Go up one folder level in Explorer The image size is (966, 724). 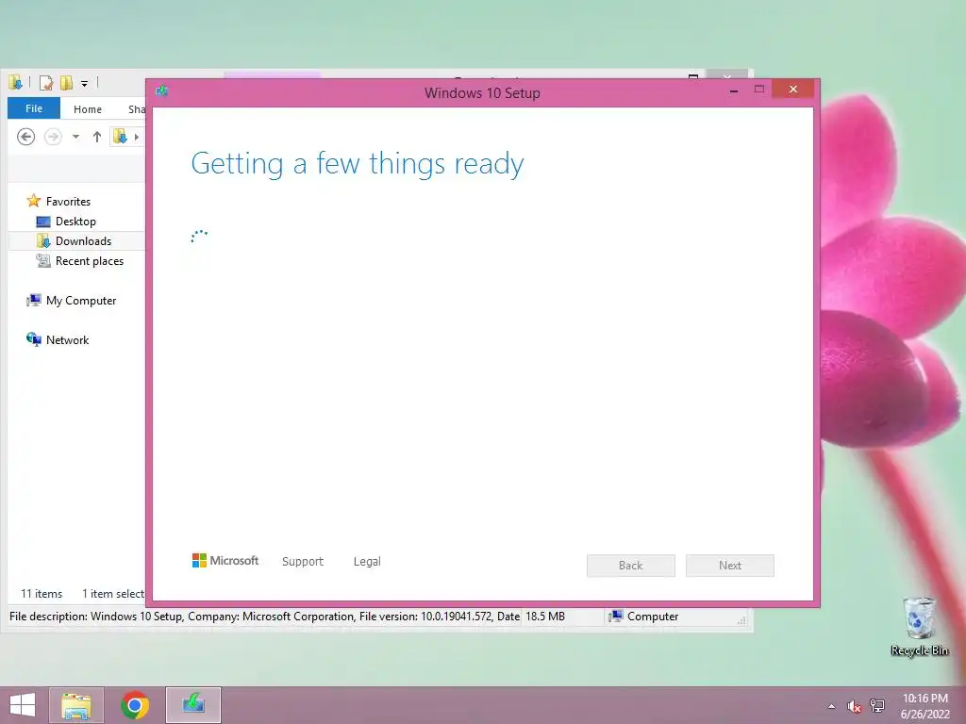pos(97,137)
